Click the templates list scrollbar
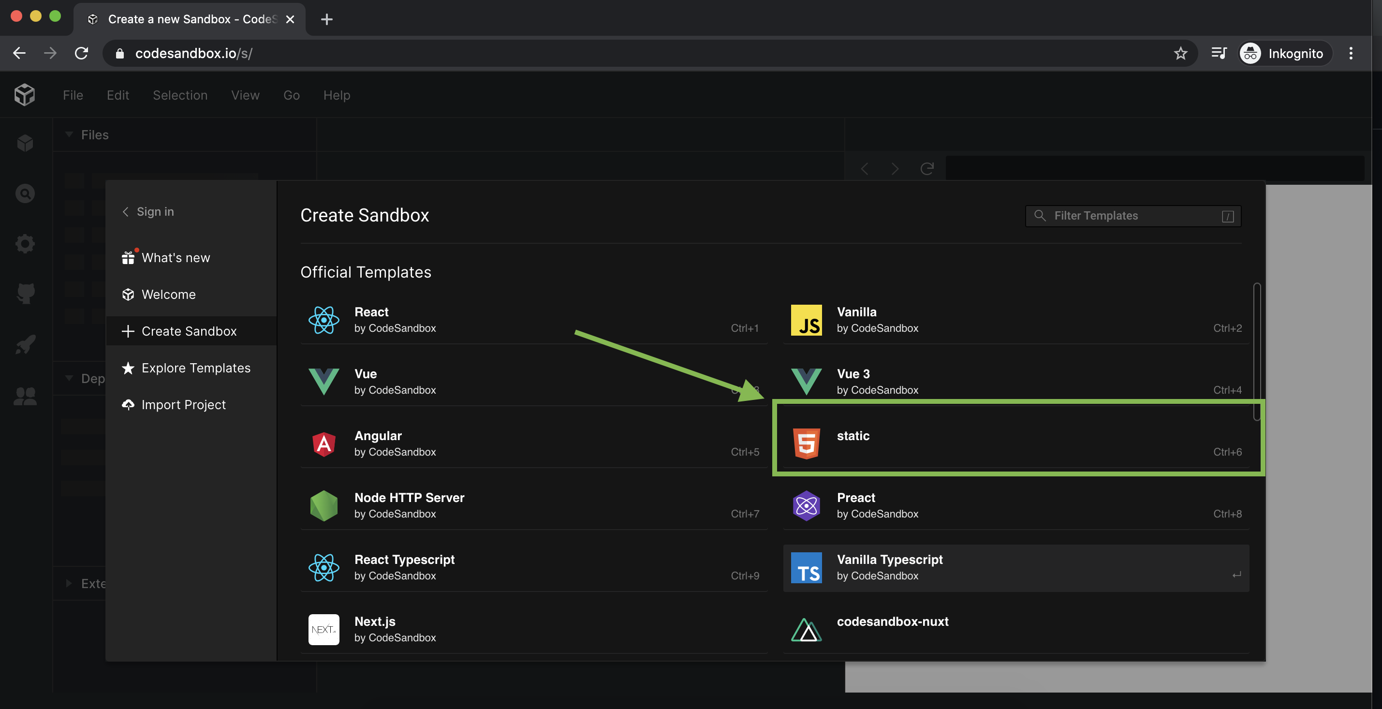Screen dimensions: 1382x709 point(1256,352)
